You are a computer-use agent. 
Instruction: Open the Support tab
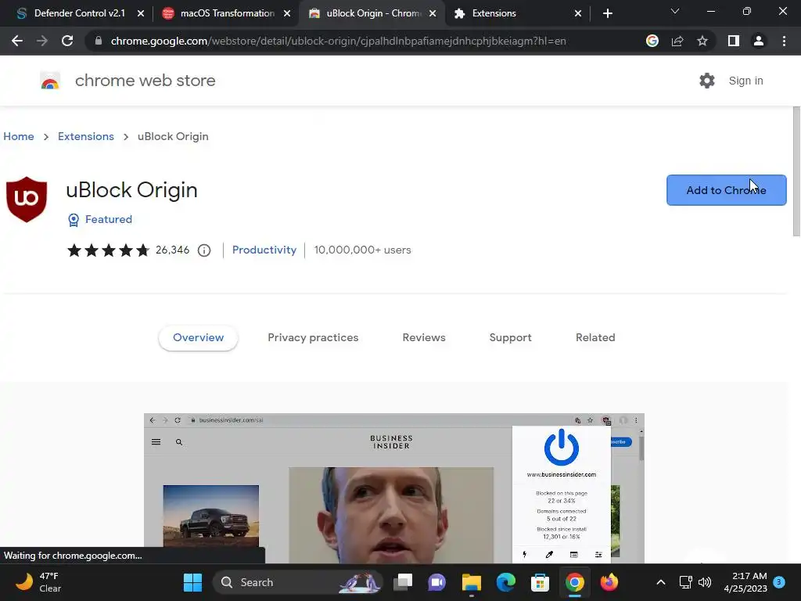510,338
